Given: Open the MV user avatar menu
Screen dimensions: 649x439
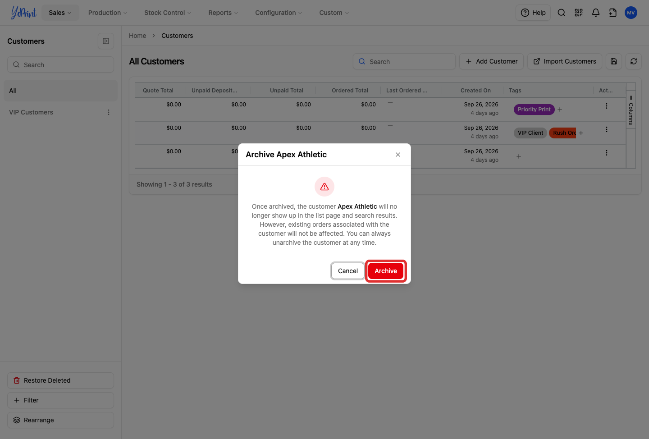Looking at the screenshot, I should [x=631, y=13].
